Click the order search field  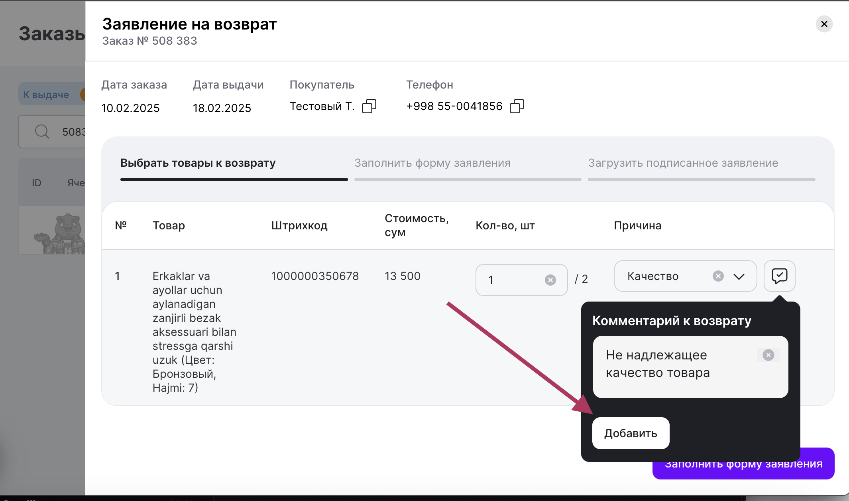pos(72,132)
